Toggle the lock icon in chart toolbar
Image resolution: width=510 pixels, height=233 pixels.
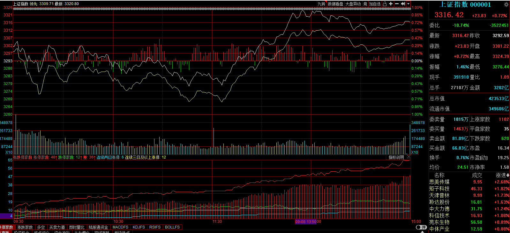click(x=385, y=4)
